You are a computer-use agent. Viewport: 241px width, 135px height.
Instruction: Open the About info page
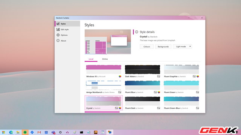point(67,41)
